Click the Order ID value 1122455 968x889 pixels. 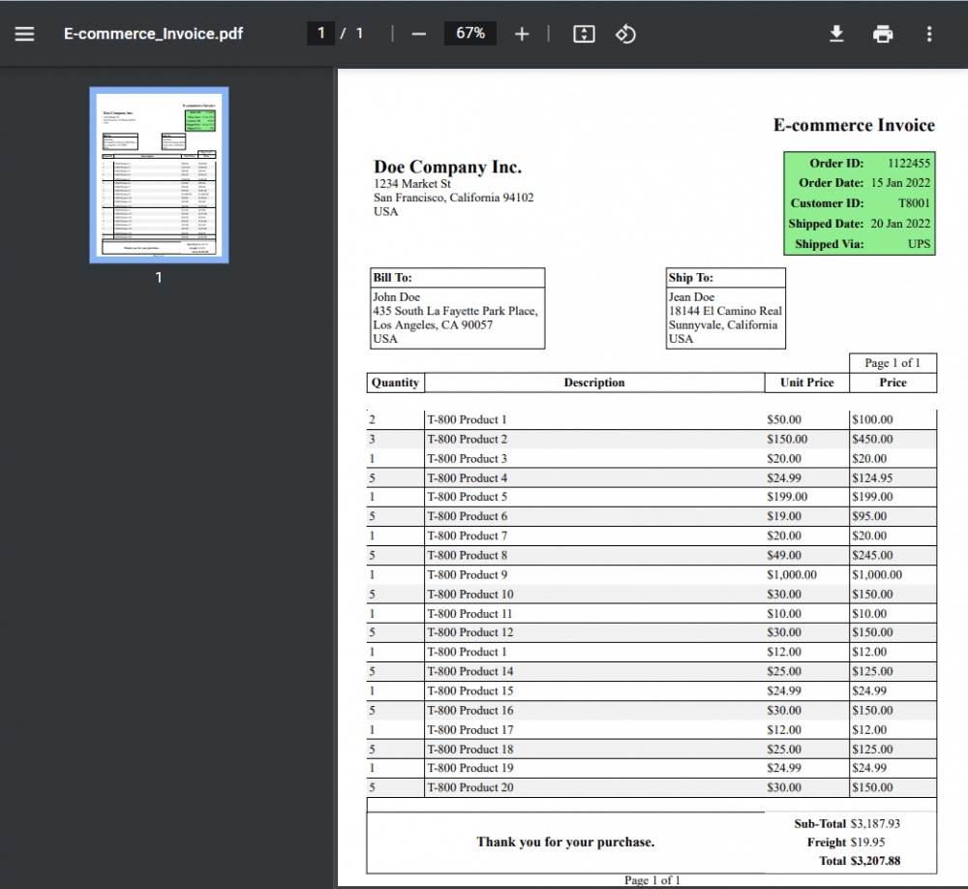(908, 164)
